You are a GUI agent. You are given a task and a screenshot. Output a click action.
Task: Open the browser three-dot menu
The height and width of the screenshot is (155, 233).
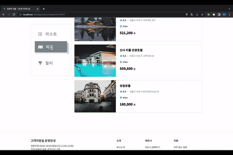[x=230, y=15]
